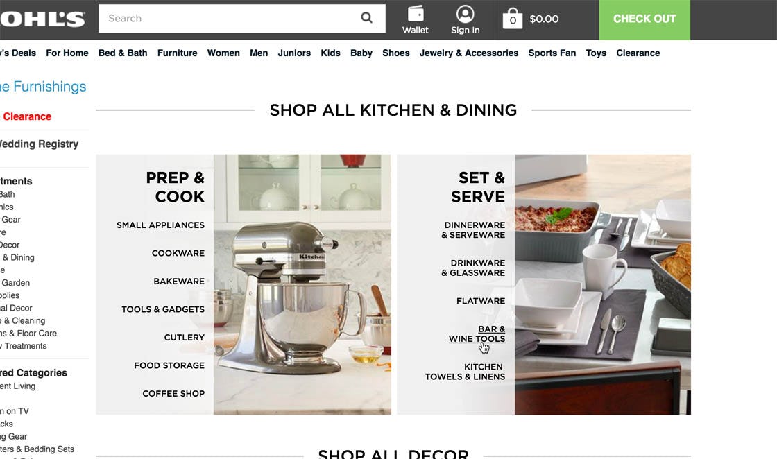Click the magnifying glass search icon
This screenshot has width=777, height=459.
366,18
